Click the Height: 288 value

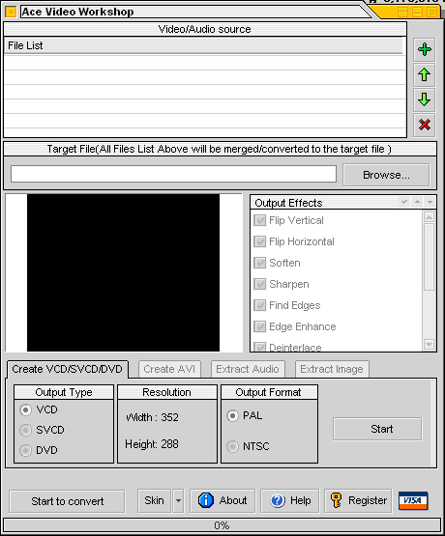[x=152, y=444]
